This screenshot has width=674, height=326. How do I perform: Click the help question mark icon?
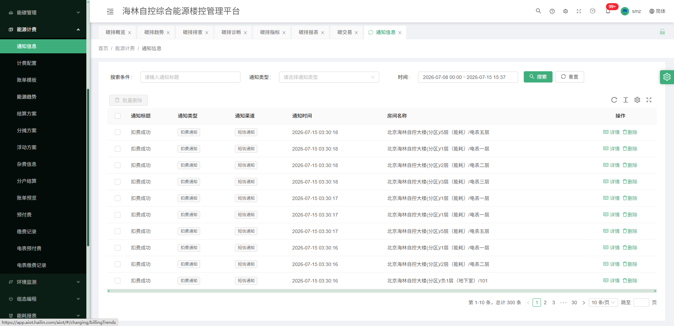pos(552,11)
